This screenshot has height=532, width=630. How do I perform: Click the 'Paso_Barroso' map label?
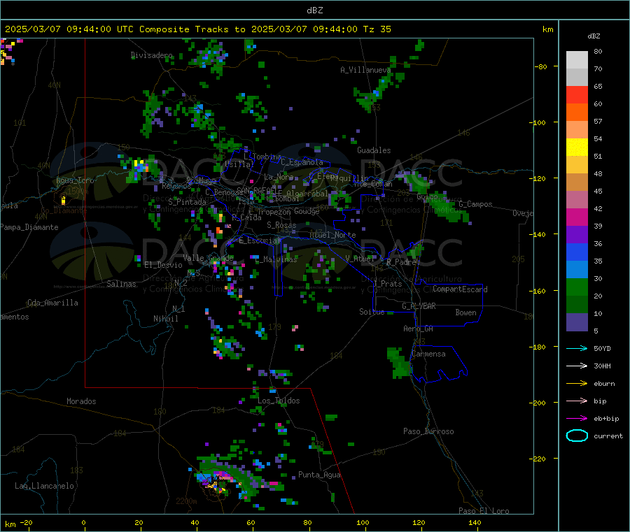tap(428, 431)
